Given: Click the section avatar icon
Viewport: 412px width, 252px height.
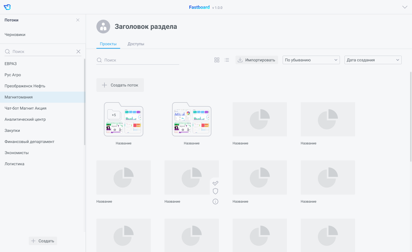Looking at the screenshot, I should click(103, 27).
